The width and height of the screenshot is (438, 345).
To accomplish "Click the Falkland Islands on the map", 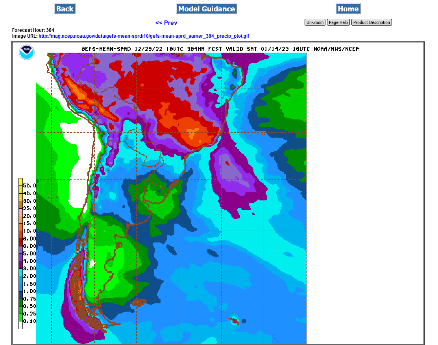I will [140, 303].
